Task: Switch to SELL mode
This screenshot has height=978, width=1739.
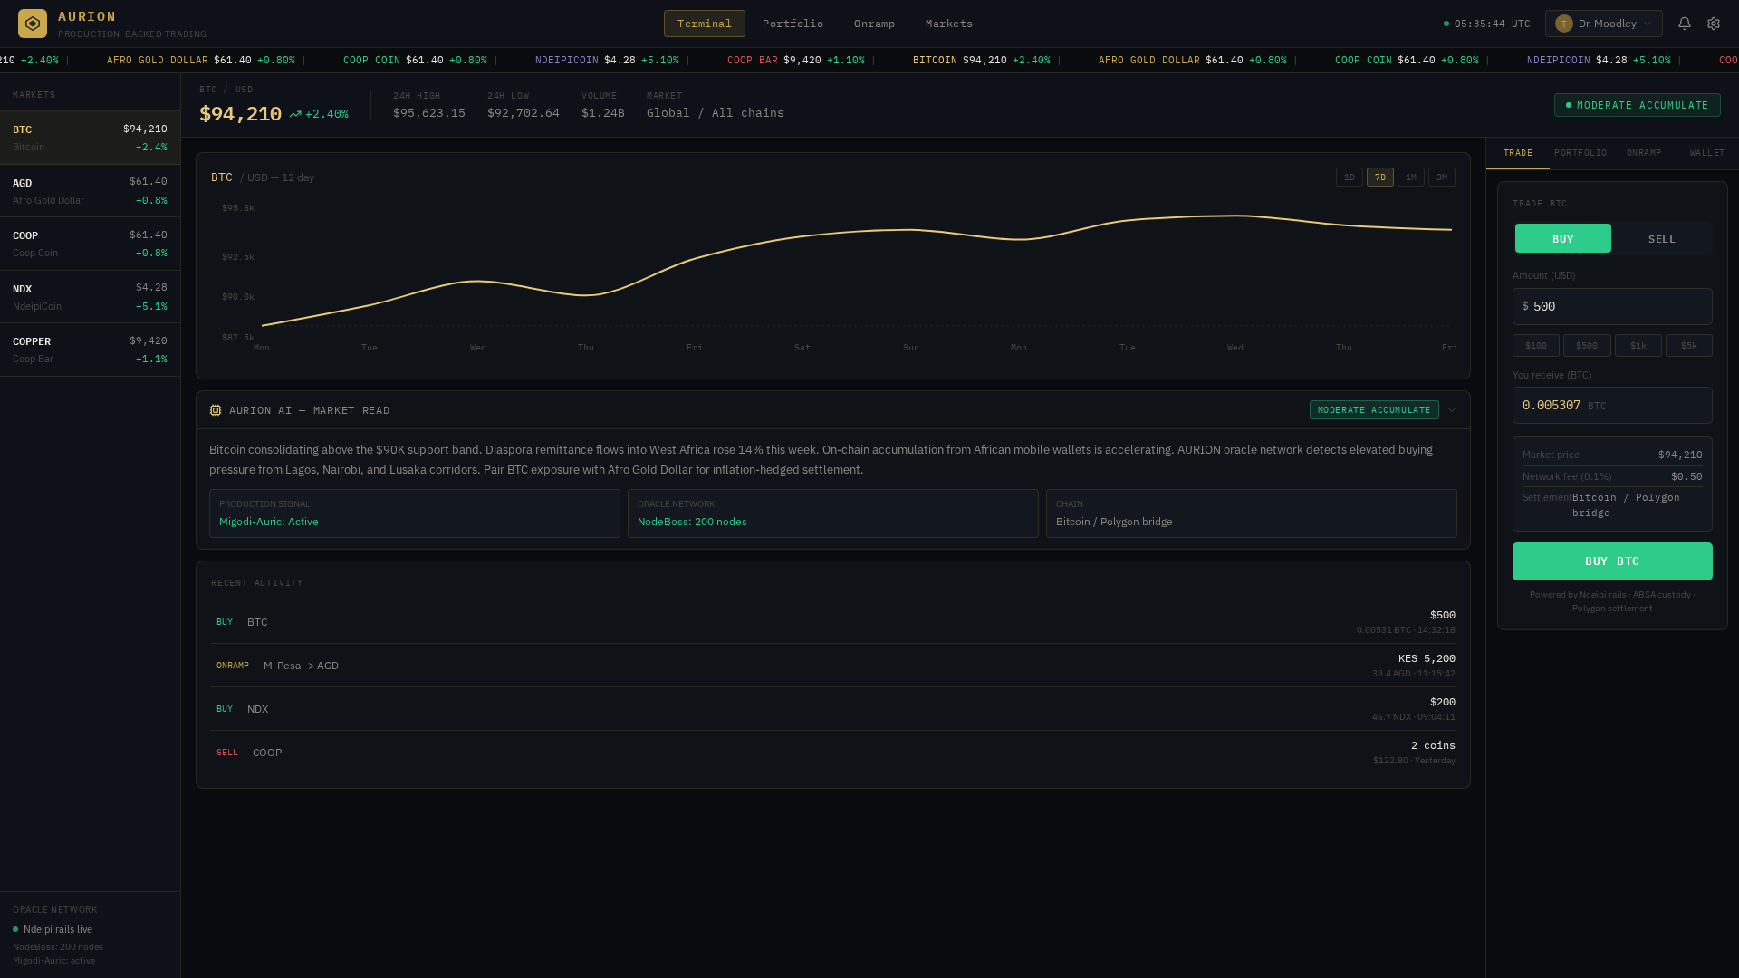Action: 1661,238
